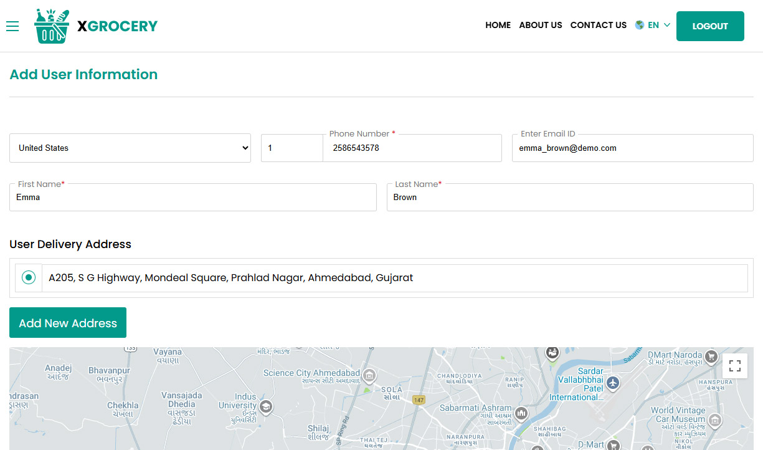Select the HOME navigation link
The image size is (763, 450).
pyautogui.click(x=498, y=26)
